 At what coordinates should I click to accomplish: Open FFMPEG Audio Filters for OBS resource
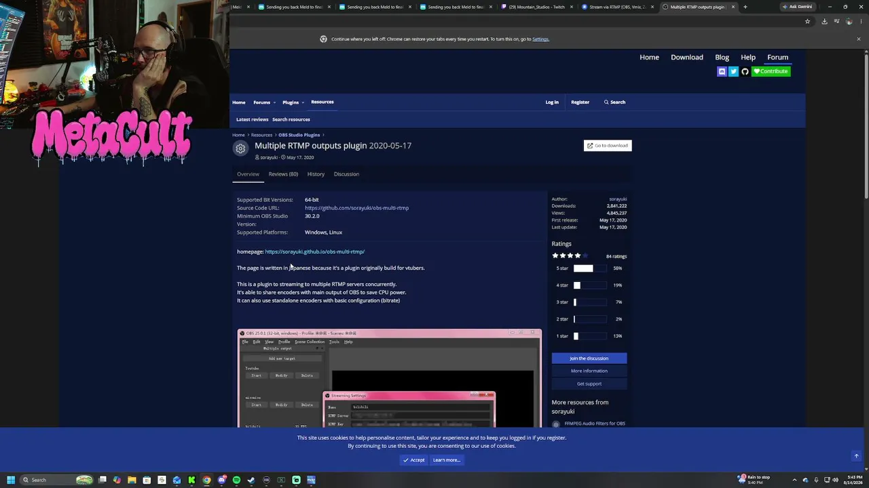595,424
